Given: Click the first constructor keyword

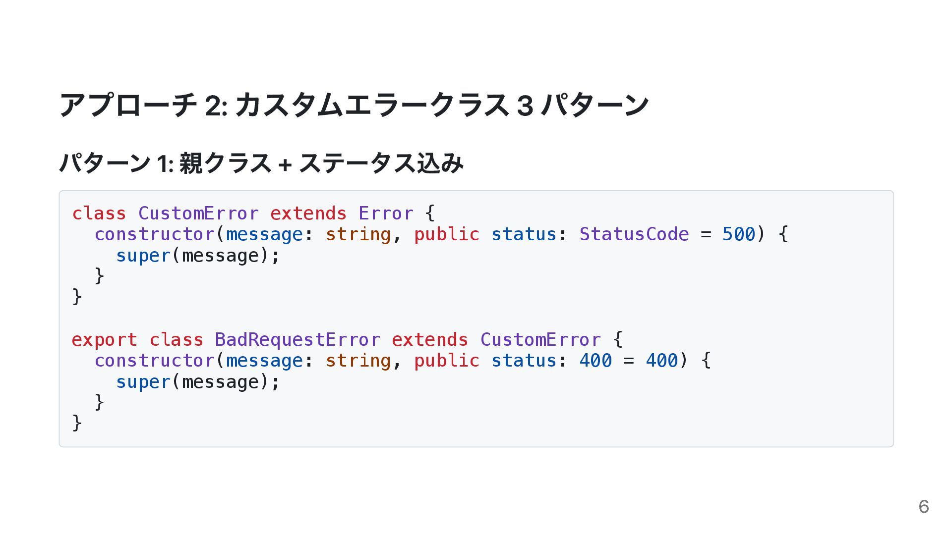Looking at the screenshot, I should click(154, 234).
